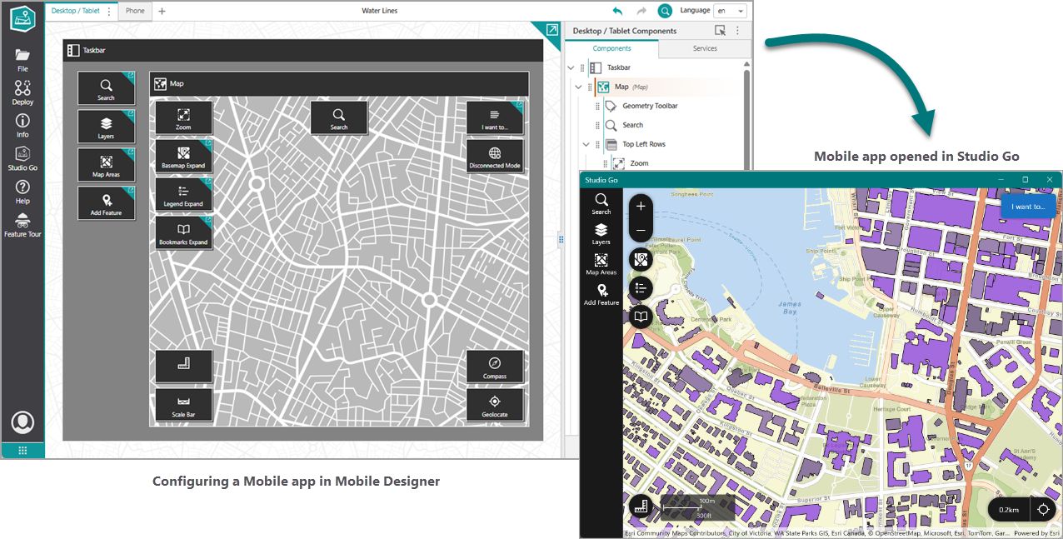1063x539 pixels.
Task: Select the Top Left Rows tree item
Action: pyautogui.click(x=644, y=144)
